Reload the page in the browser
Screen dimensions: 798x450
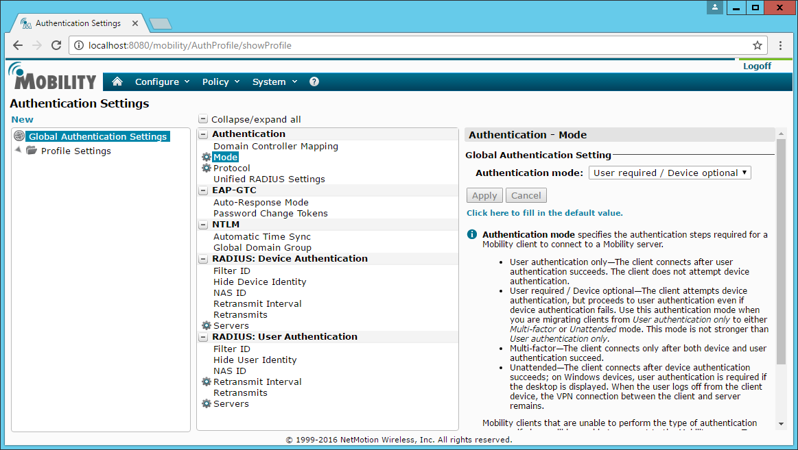[56, 45]
